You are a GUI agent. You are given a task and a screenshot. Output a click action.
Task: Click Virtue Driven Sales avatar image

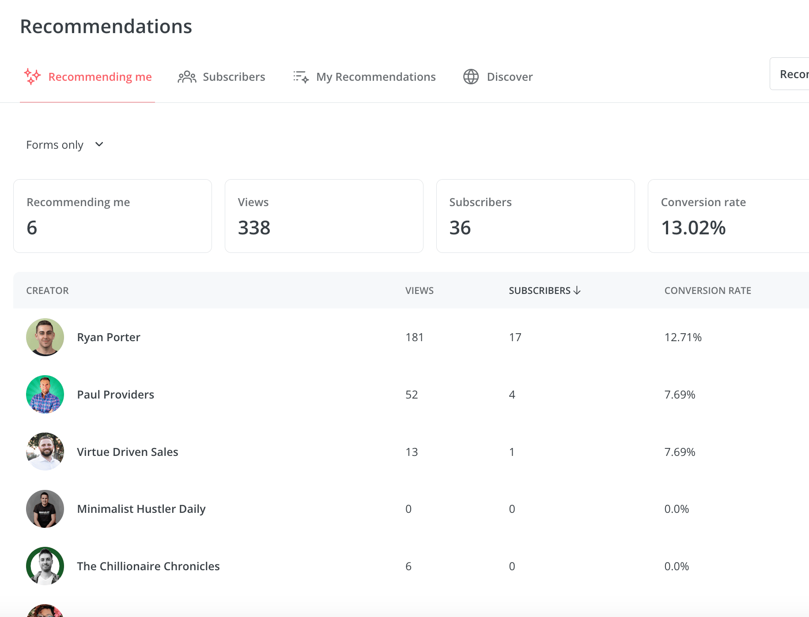click(45, 451)
